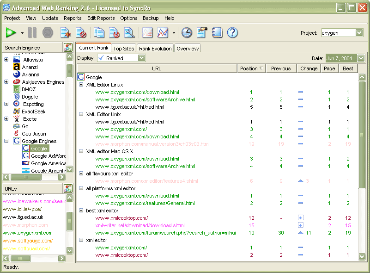Open the Reports menu
Image resolution: width=370 pixels, height=273 pixels.
pyautogui.click(x=73, y=18)
